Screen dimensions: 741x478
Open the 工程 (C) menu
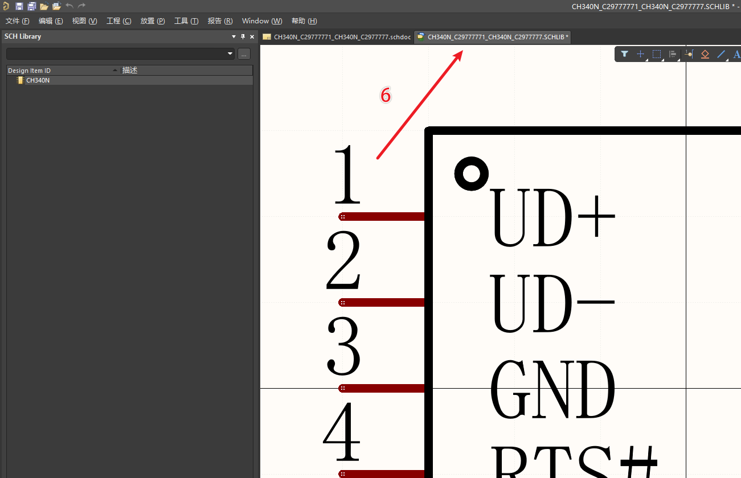pos(118,21)
